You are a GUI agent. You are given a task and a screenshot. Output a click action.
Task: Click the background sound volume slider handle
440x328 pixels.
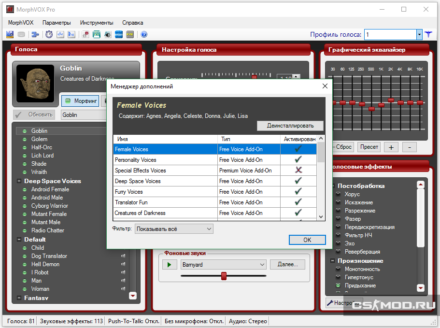tap(224, 276)
